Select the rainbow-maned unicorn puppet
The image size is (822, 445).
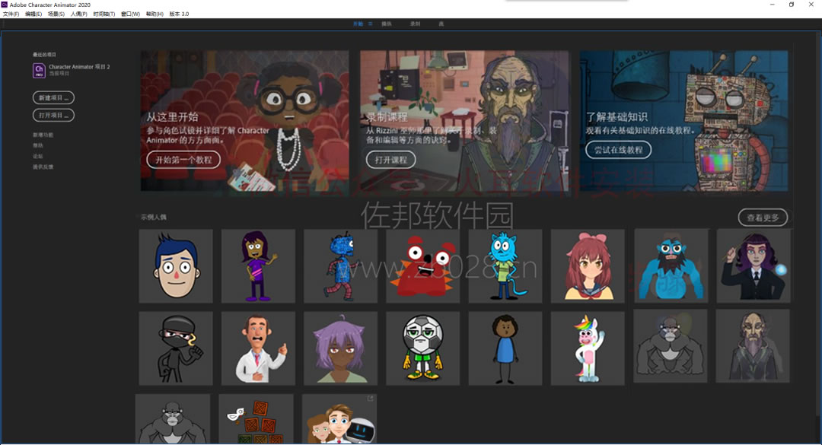588,348
